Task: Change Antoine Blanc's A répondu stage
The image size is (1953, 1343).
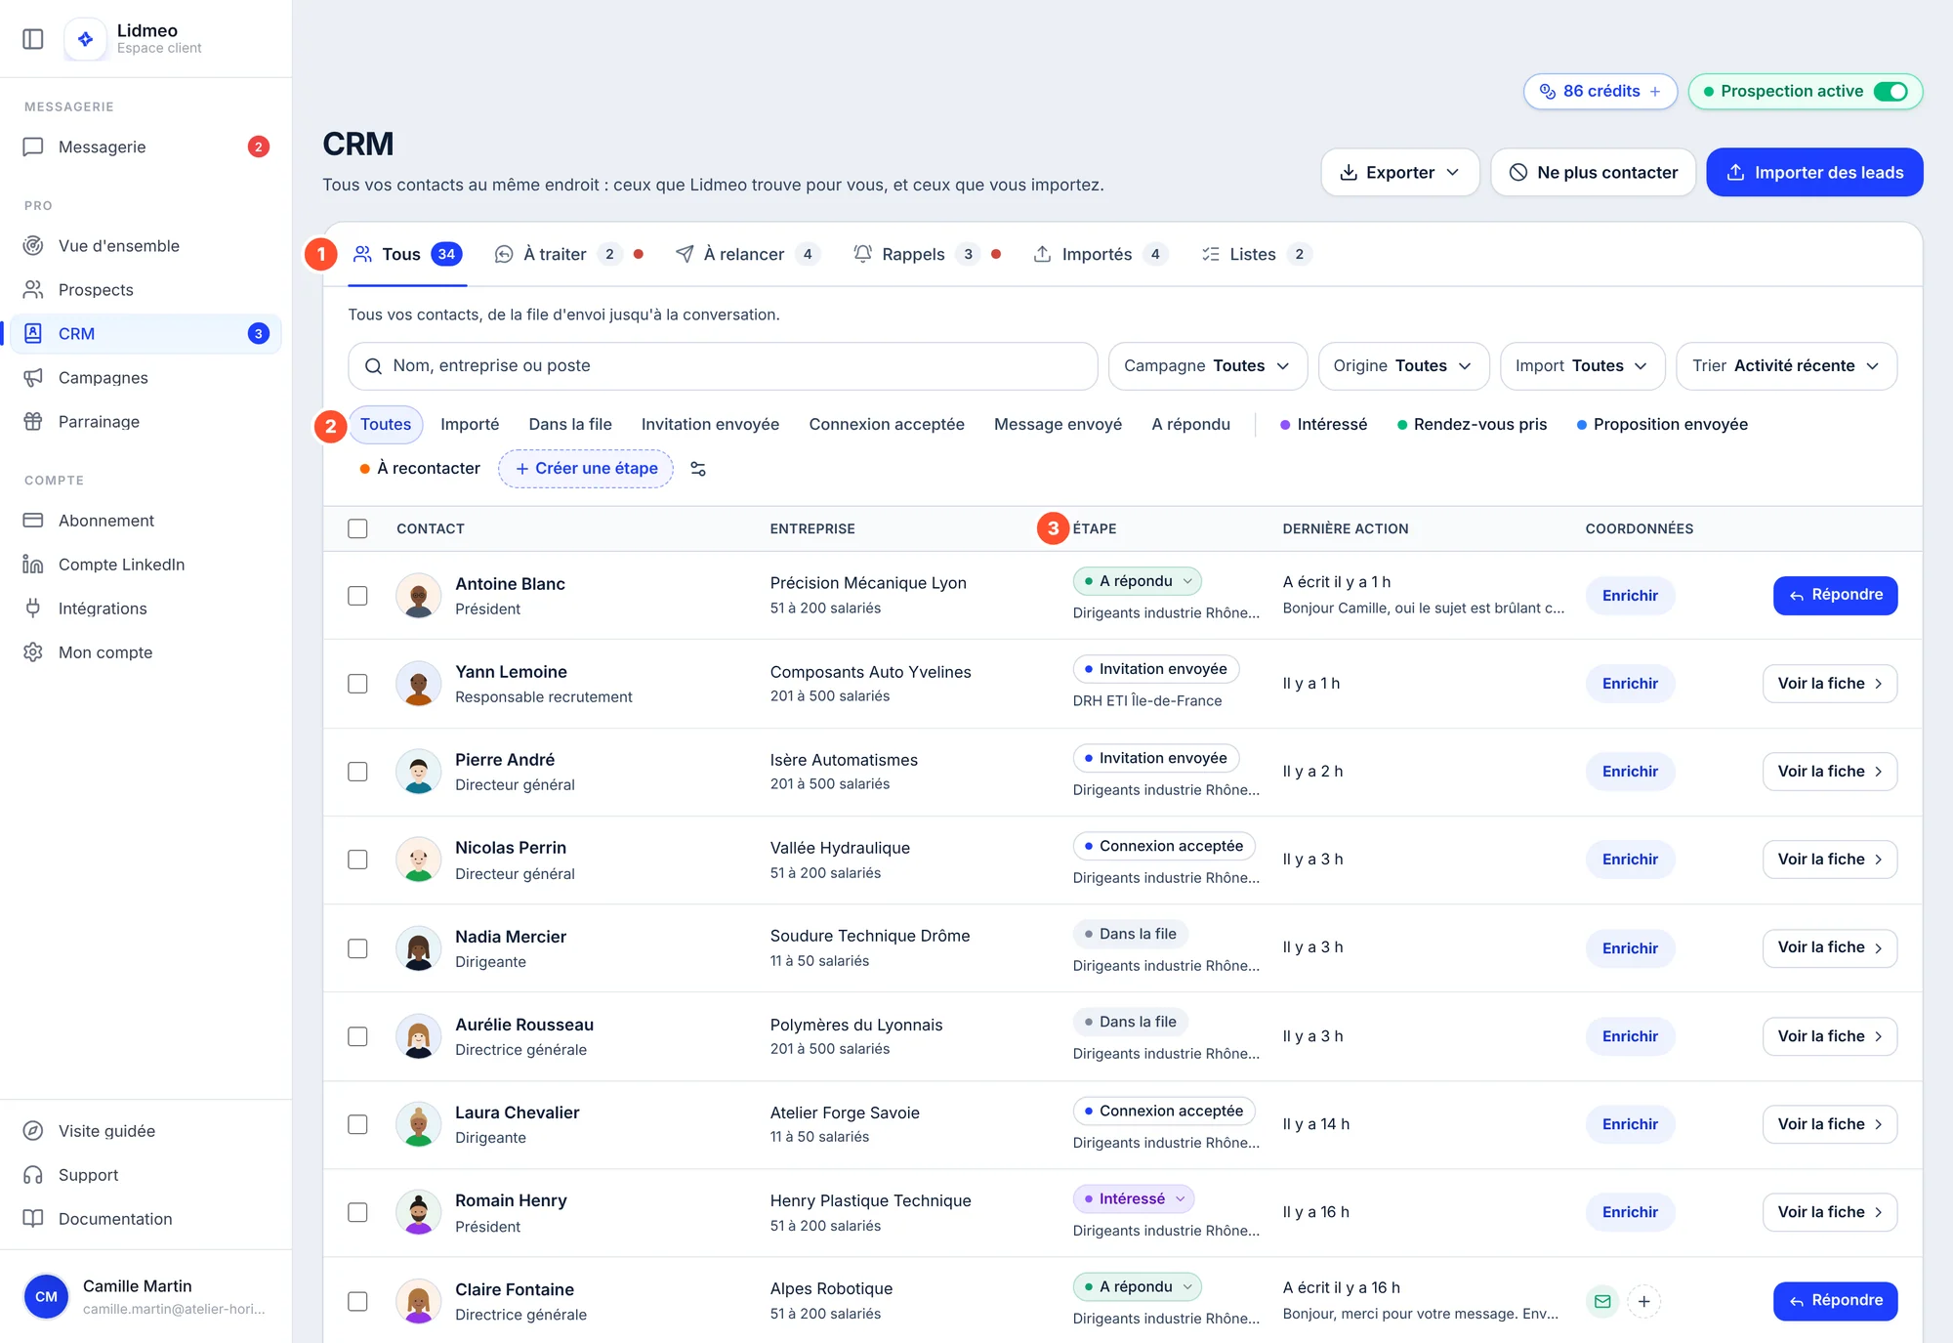Action: tap(1137, 581)
